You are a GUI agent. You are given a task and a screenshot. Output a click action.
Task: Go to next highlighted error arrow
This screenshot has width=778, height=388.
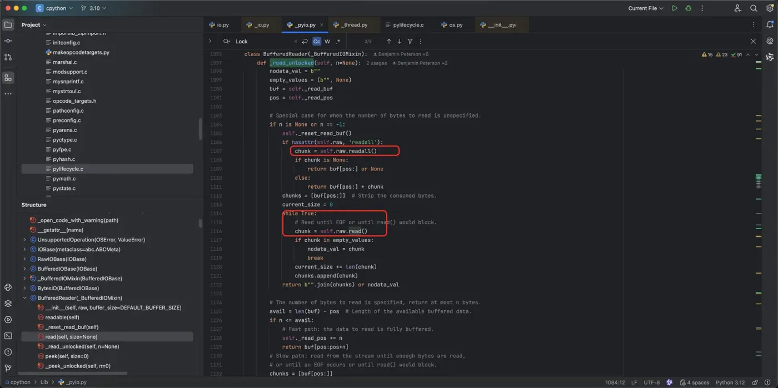tap(756, 54)
